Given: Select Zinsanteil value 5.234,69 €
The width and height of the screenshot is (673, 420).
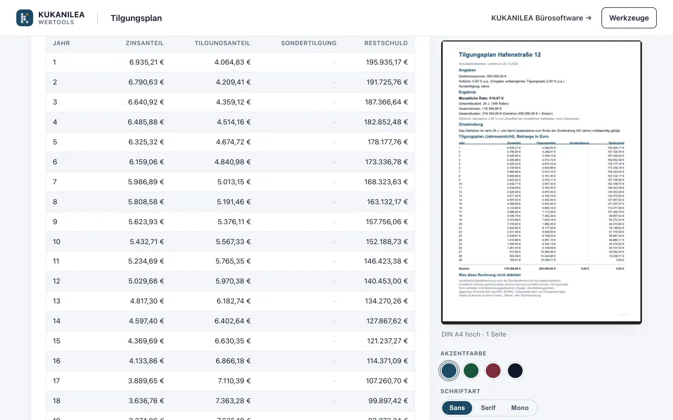Looking at the screenshot, I should (x=147, y=261).
